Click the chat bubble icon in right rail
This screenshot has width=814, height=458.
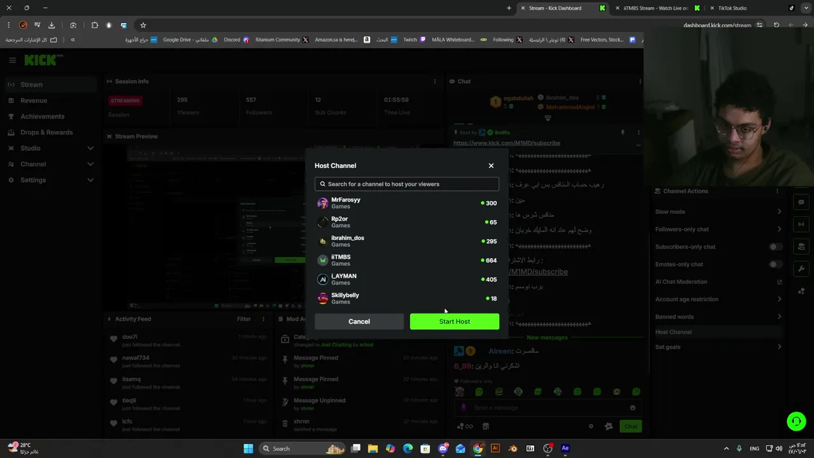(801, 202)
